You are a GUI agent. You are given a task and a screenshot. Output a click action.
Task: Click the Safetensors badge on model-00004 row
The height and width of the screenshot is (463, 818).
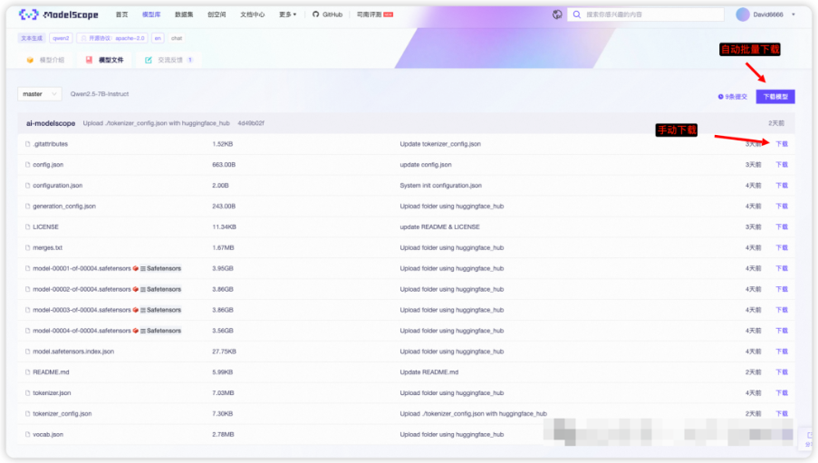pyautogui.click(x=160, y=331)
